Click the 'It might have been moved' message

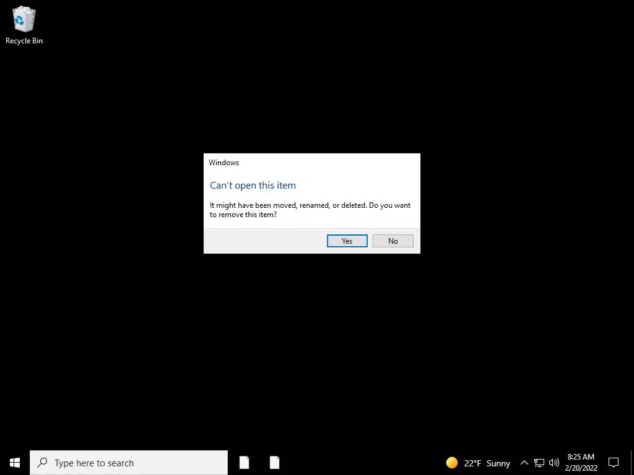coord(310,210)
